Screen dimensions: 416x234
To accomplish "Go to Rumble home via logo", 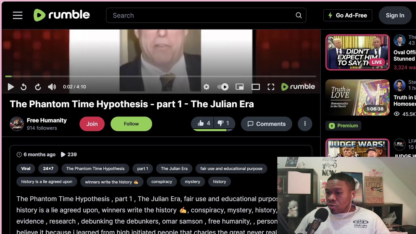I will pyautogui.click(x=62, y=15).
